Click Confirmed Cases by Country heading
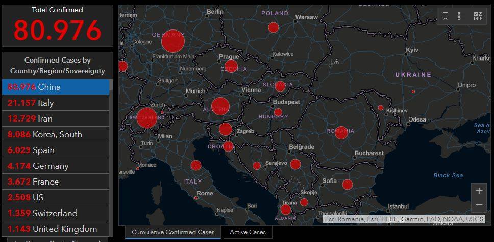This screenshot has height=242, width=494. click(x=57, y=65)
